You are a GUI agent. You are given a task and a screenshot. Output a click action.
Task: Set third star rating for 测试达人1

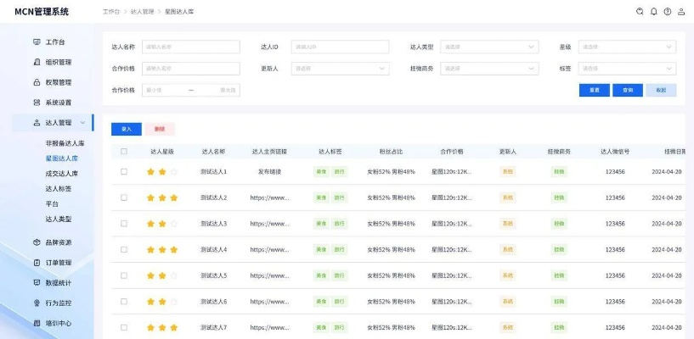174,172
